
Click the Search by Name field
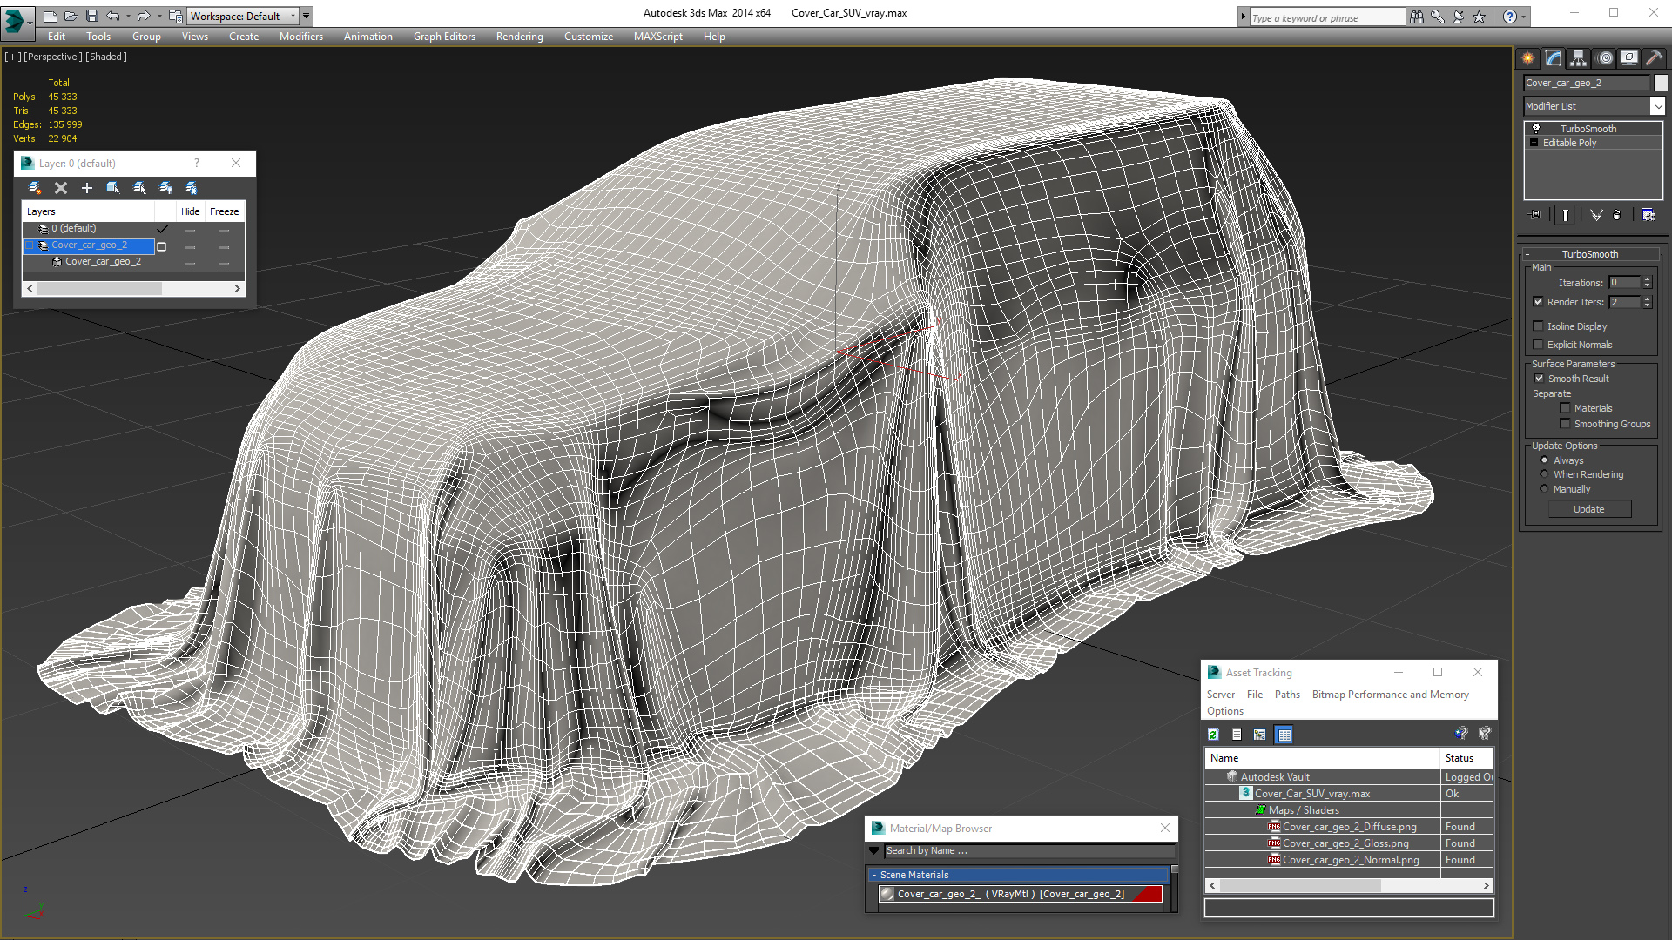[1028, 851]
